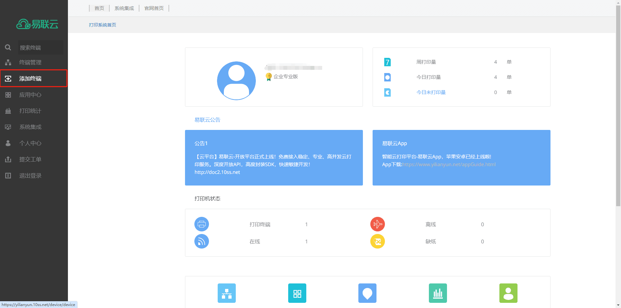Click the blue printer terminal icon
The height and width of the screenshot is (308, 621).
[x=202, y=224]
